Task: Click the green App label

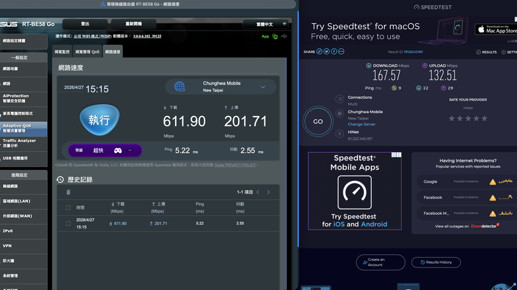Action: [265, 36]
